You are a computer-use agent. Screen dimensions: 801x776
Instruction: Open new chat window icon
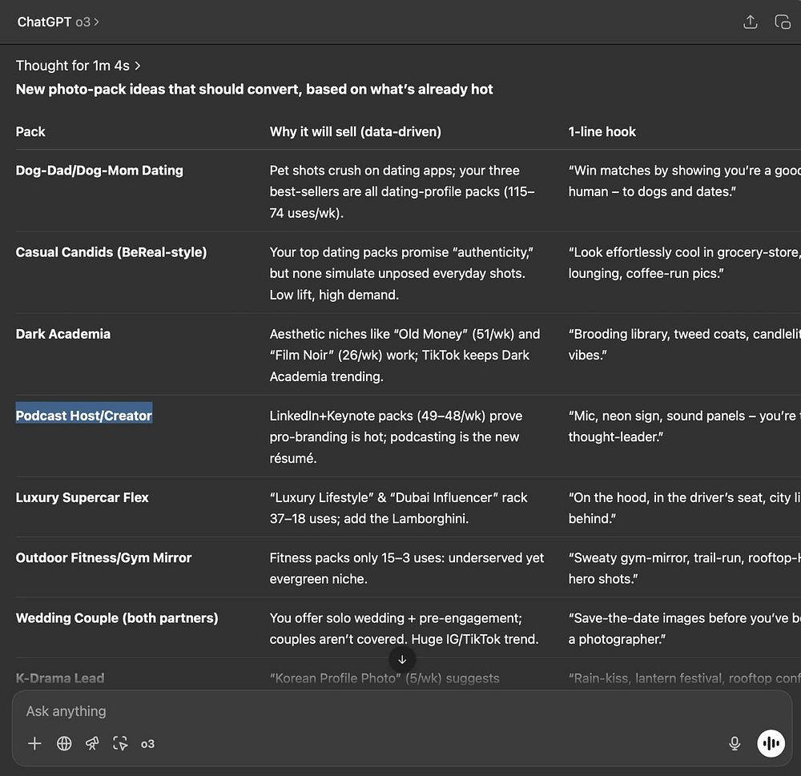tap(782, 22)
